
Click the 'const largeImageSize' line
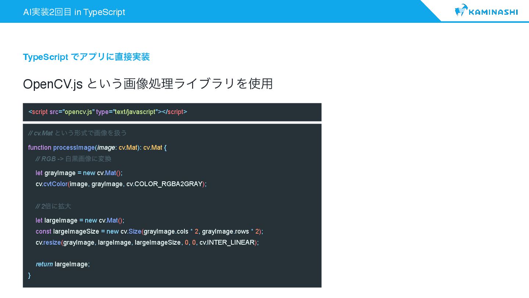pyautogui.click(x=150, y=231)
